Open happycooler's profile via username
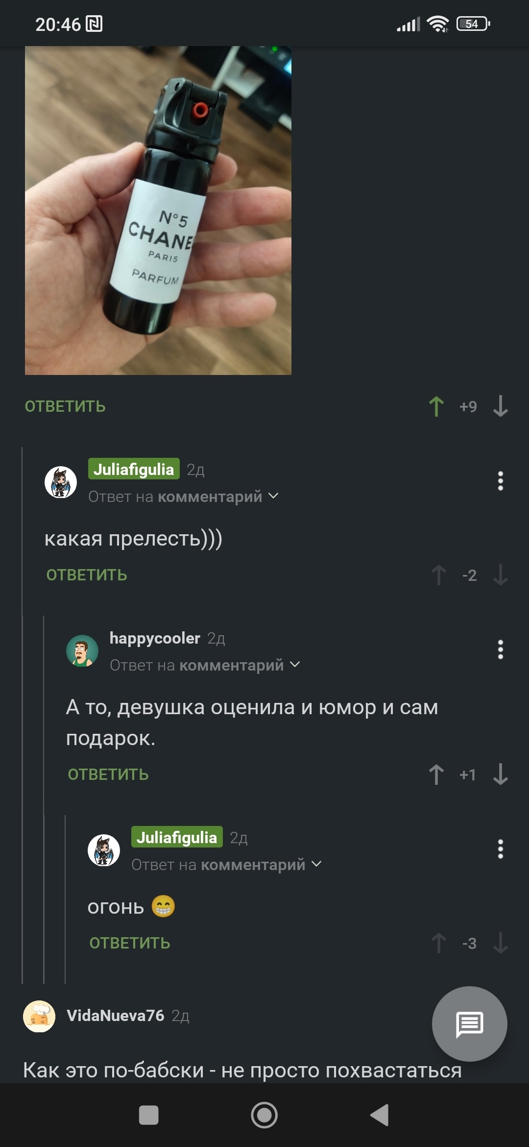 coord(155,638)
